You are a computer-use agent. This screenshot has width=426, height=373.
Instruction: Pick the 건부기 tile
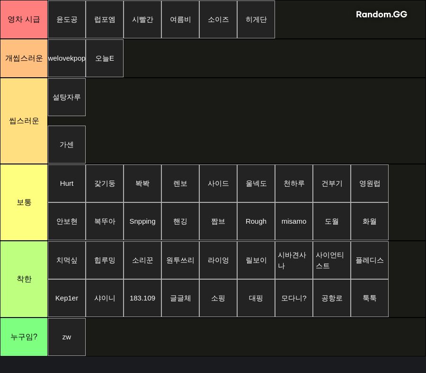(x=332, y=183)
